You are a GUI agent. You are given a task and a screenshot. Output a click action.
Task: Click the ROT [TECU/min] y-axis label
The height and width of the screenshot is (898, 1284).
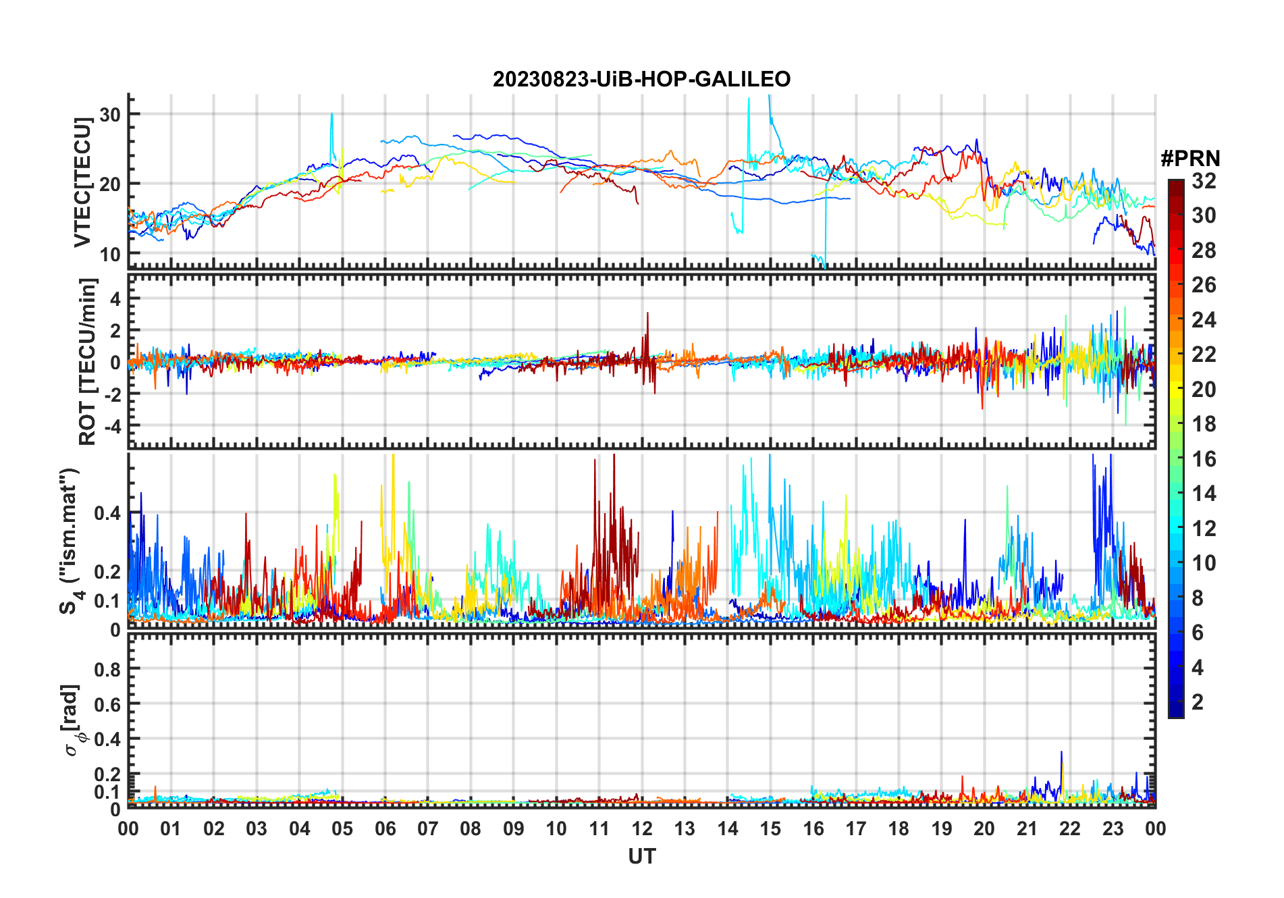[x=87, y=361]
